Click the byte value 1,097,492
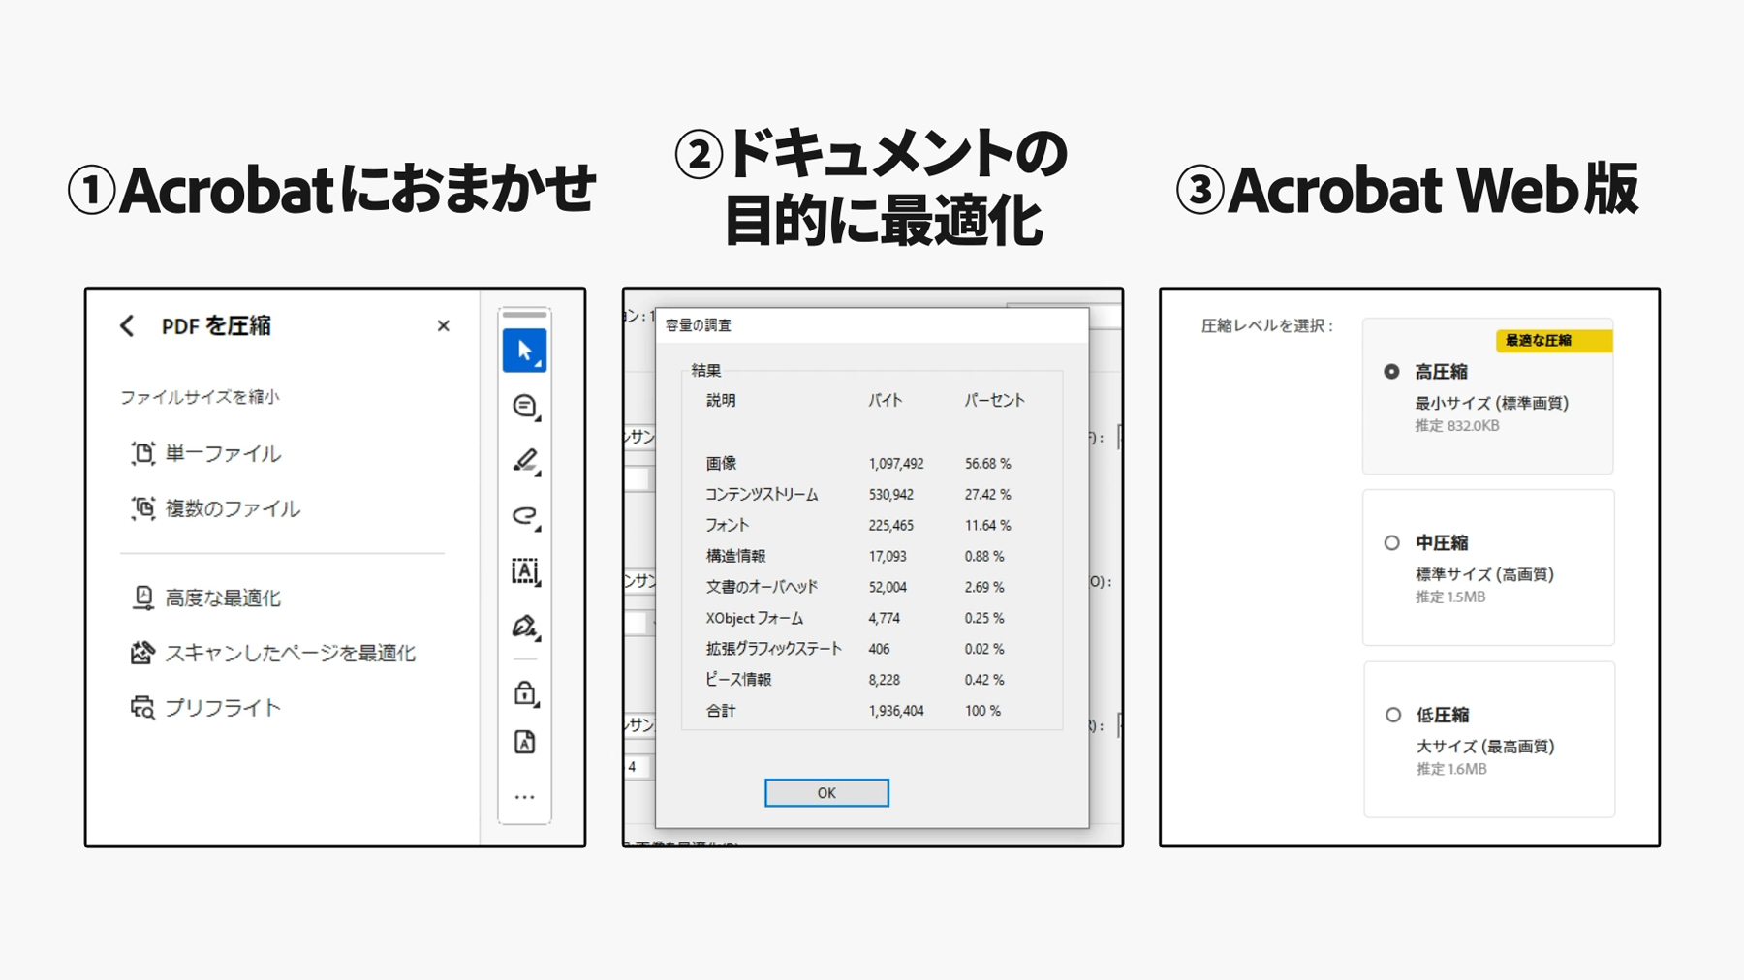The image size is (1744, 980). [896, 464]
